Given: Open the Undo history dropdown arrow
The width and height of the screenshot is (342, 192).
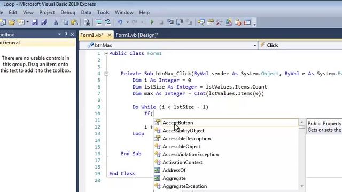Looking at the screenshot, I should coord(127,22).
